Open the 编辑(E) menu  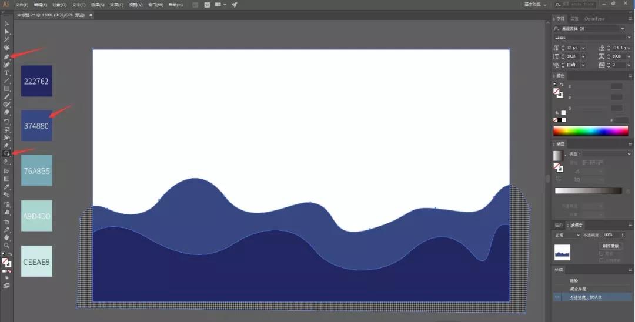pos(41,5)
